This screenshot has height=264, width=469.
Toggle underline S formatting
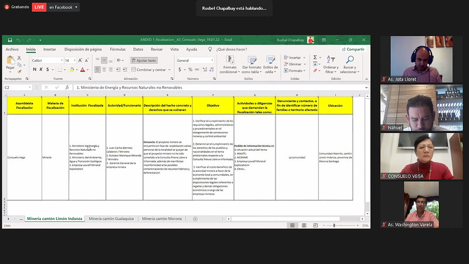pyautogui.click(x=47, y=69)
